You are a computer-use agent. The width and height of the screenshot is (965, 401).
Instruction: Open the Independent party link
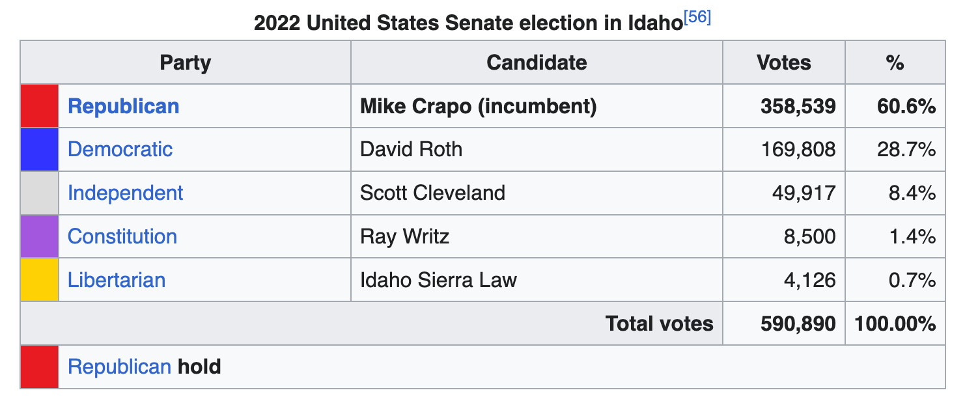[x=125, y=193]
